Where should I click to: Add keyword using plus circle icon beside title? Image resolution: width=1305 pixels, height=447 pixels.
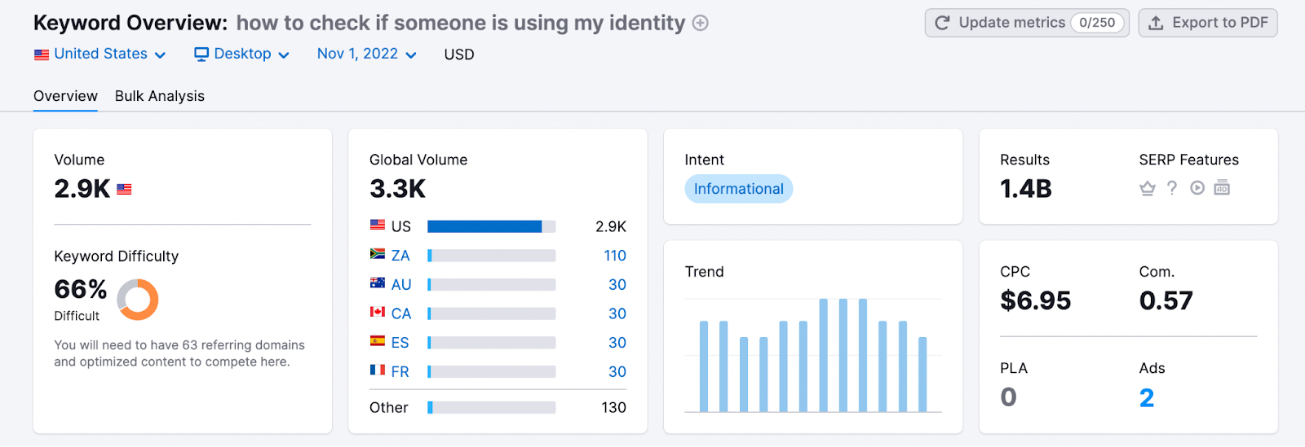700,24
